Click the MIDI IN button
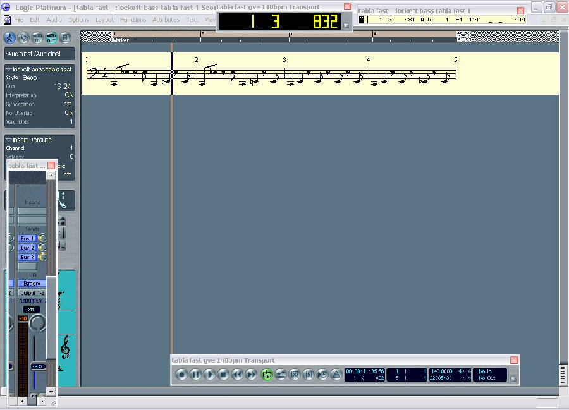The height and width of the screenshot is (410, 569). (x=38, y=37)
